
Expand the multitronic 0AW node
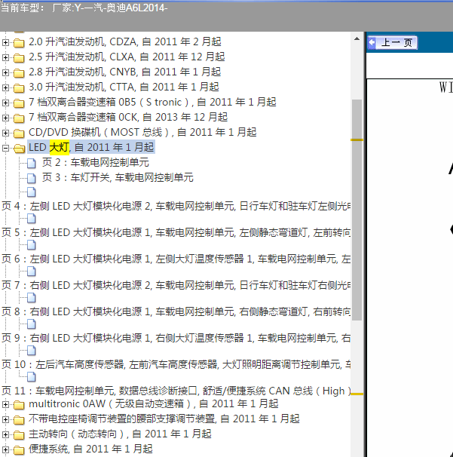pyautogui.click(x=5, y=404)
